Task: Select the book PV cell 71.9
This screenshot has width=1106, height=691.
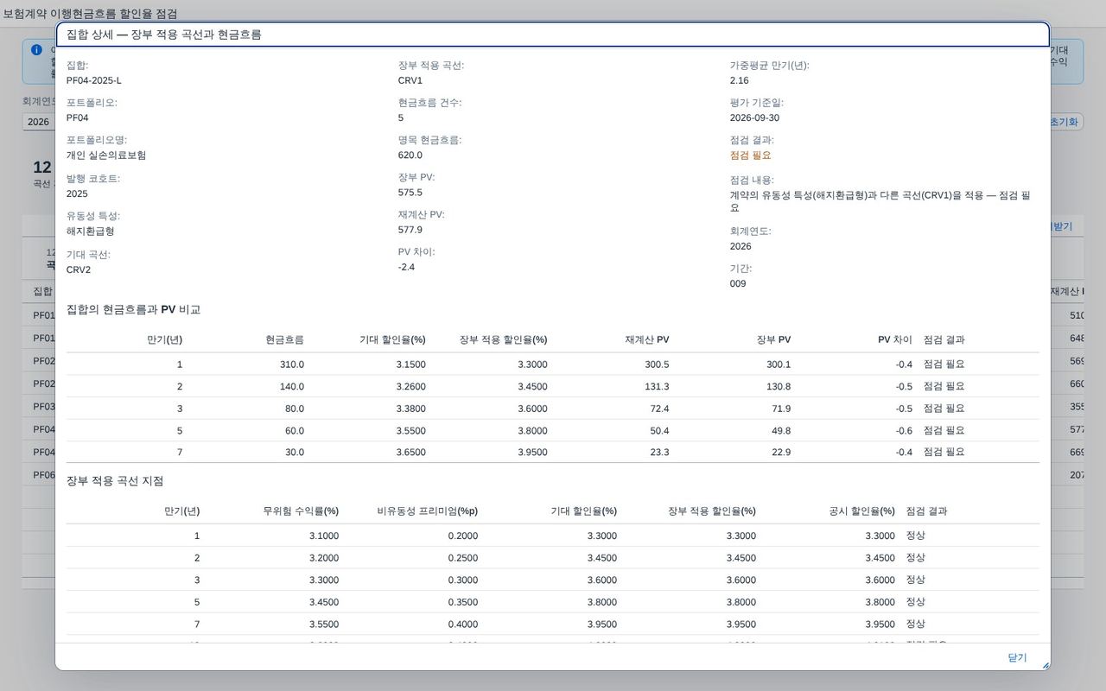Action: point(780,408)
